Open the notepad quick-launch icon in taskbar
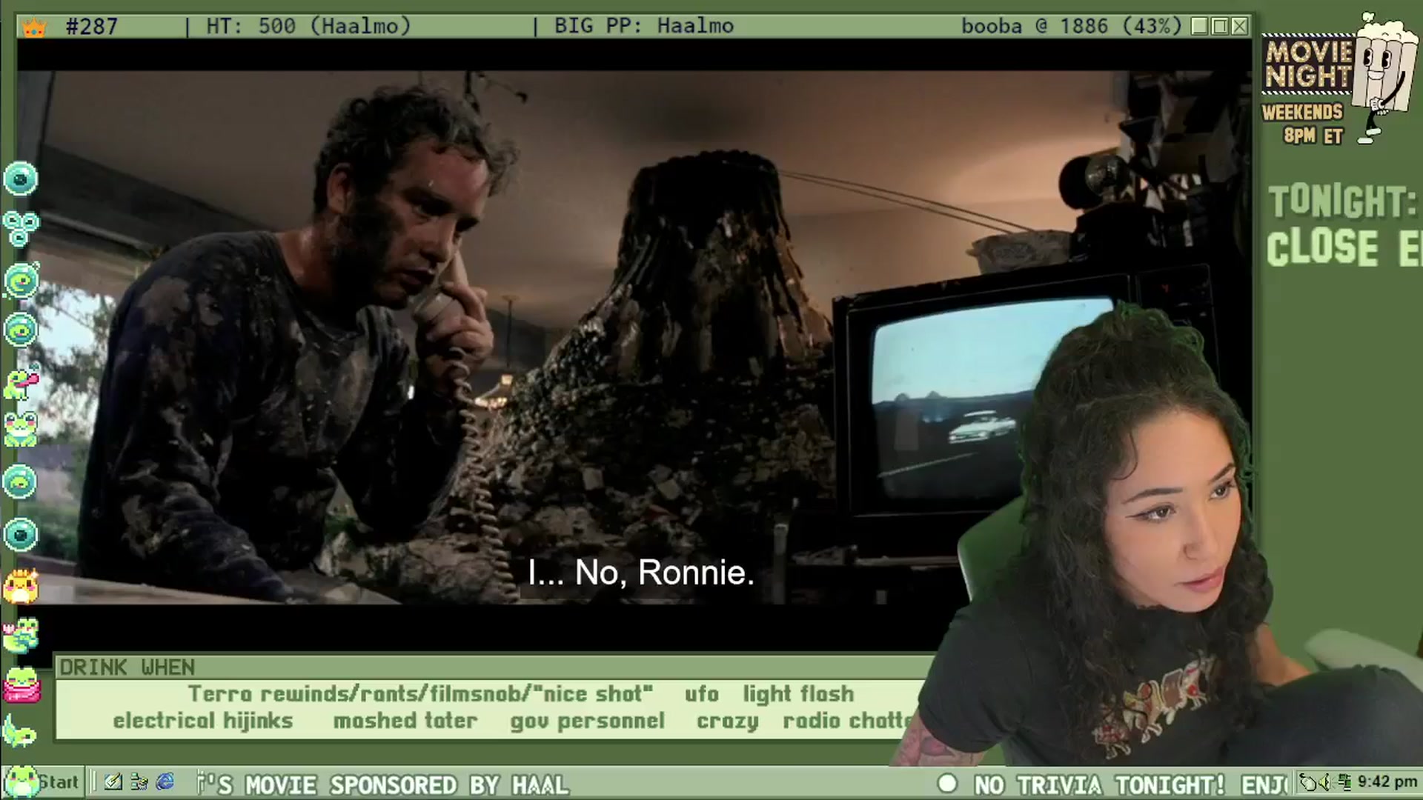1423x800 pixels. [113, 782]
